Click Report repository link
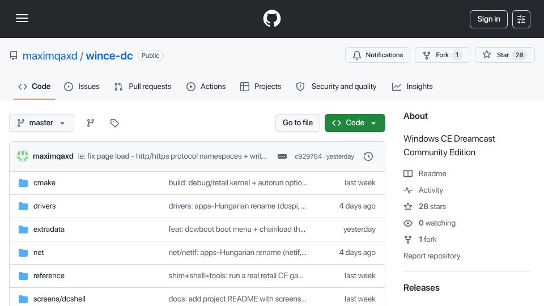Viewport: 544px width, 306px height. (432, 256)
